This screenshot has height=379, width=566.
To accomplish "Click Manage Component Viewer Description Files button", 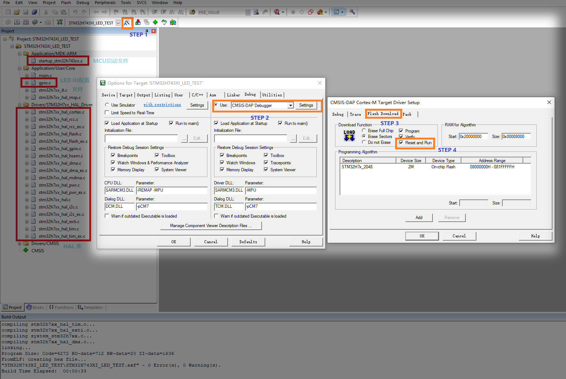I will pos(211,226).
